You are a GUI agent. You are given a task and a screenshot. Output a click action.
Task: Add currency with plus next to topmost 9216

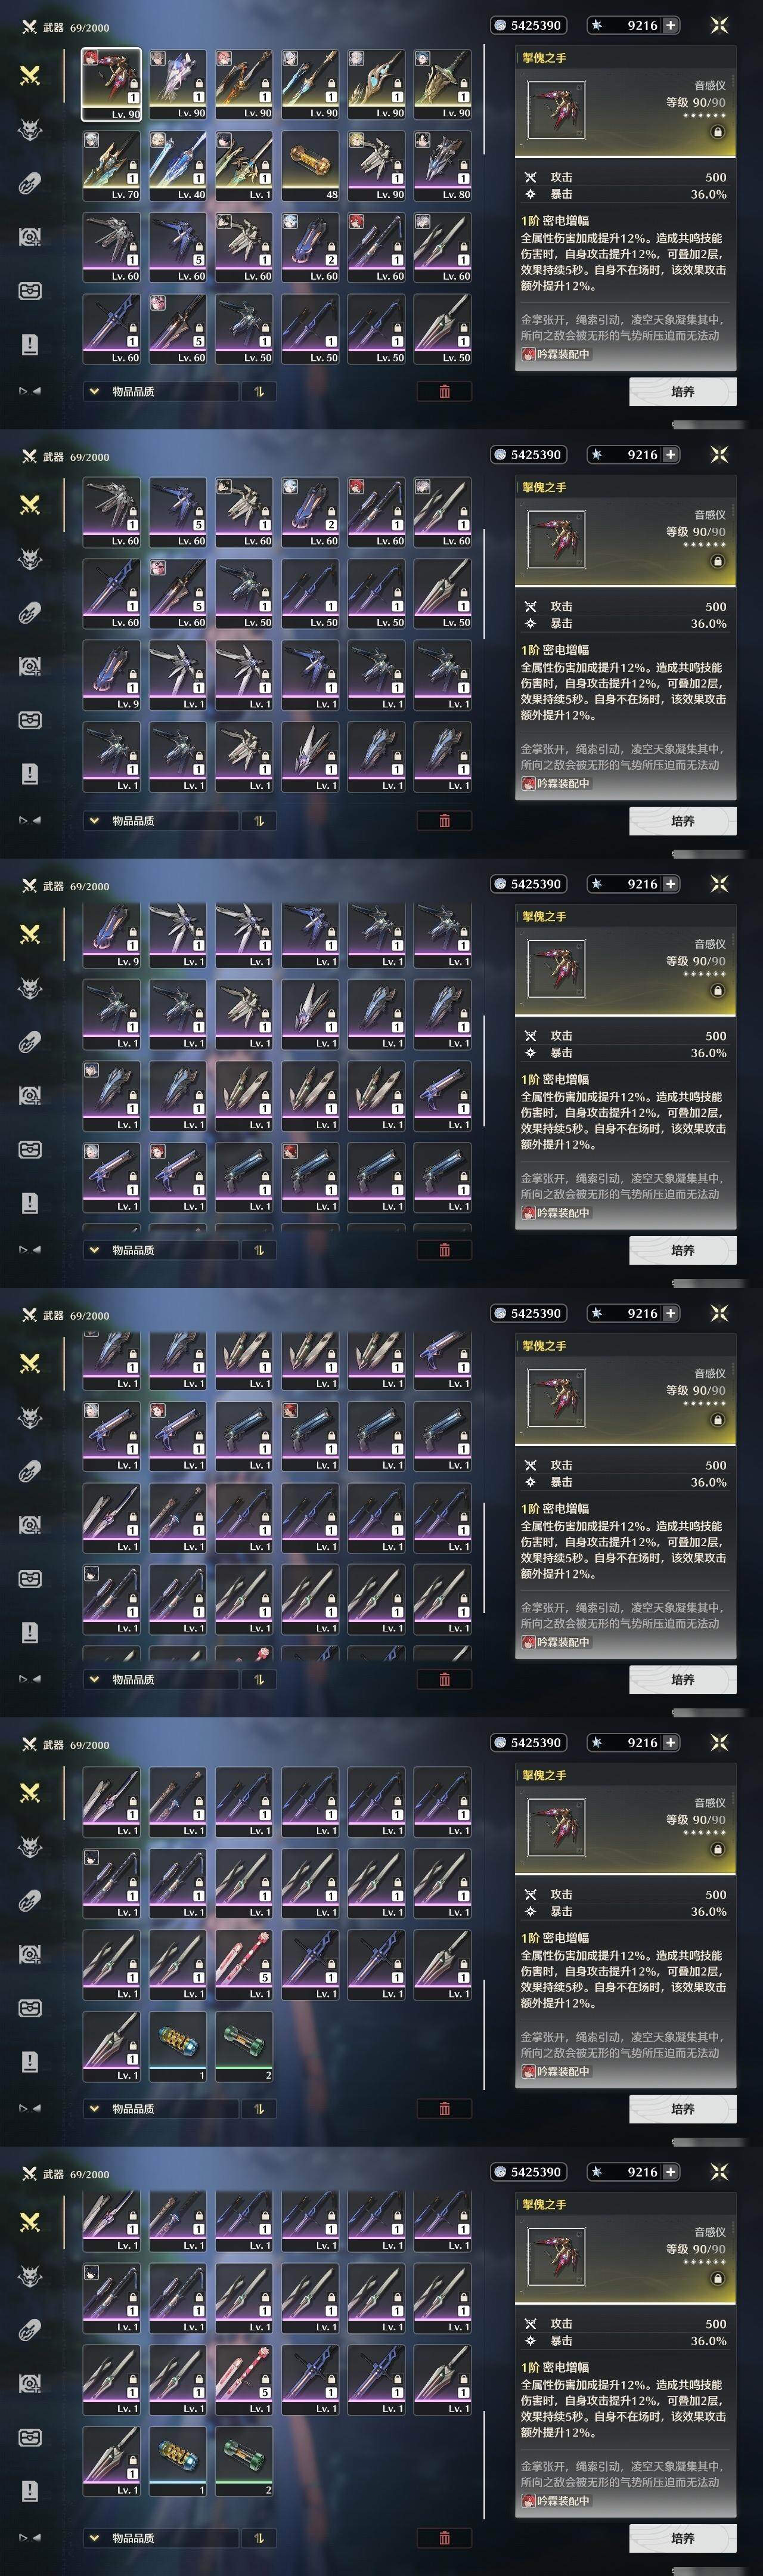(x=670, y=25)
